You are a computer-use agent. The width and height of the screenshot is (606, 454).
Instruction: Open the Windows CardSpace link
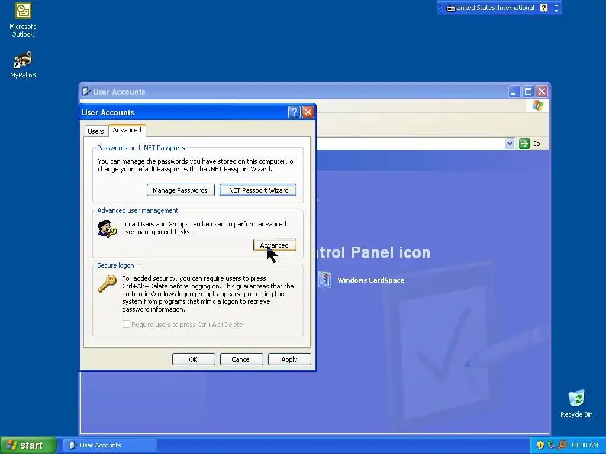tap(370, 280)
